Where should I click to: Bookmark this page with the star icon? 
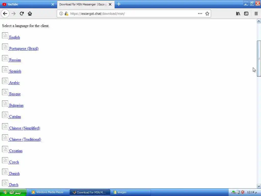(207, 14)
